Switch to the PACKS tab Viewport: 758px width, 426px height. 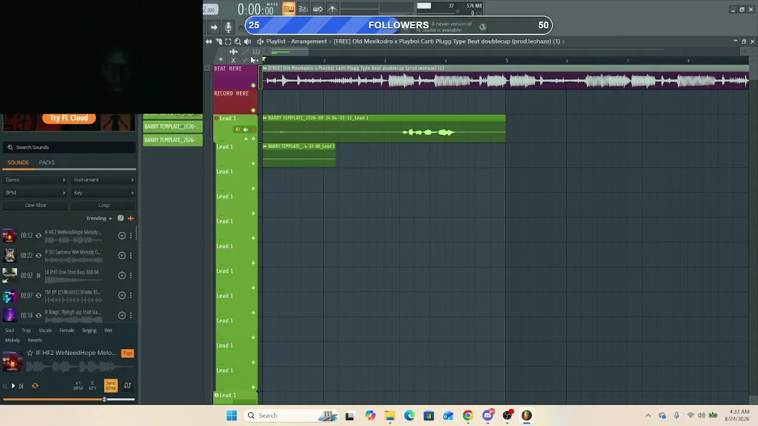[47, 163]
